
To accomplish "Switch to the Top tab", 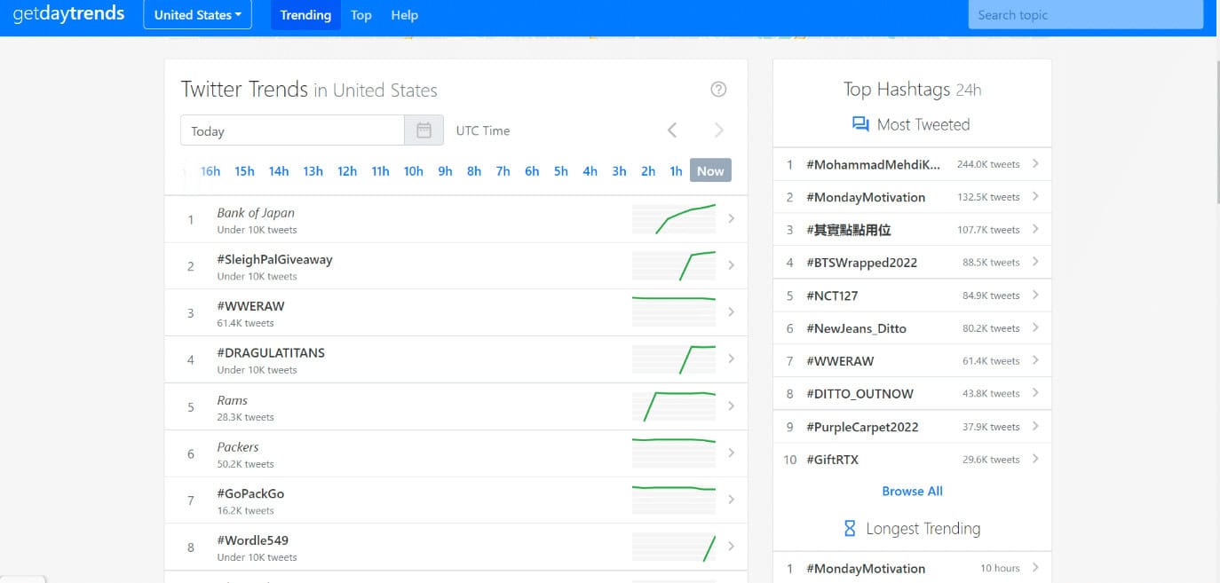I will 360,15.
